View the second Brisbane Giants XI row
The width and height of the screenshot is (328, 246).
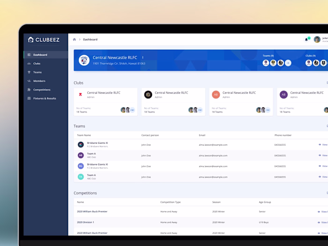coord(323,166)
